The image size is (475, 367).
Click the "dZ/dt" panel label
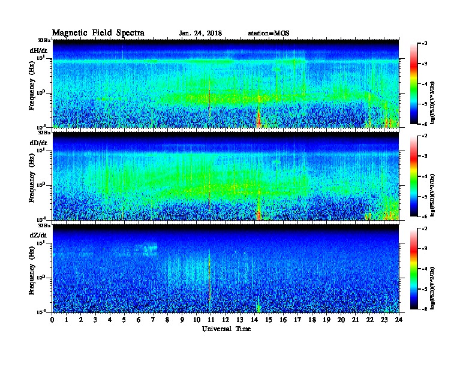(38, 235)
